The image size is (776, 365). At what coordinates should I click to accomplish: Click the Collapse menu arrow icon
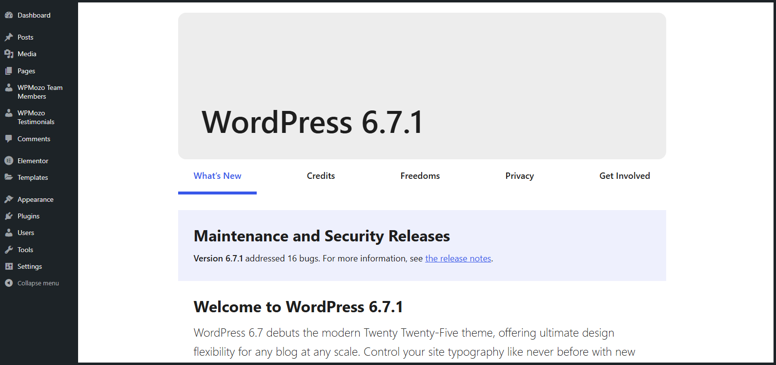click(x=9, y=283)
